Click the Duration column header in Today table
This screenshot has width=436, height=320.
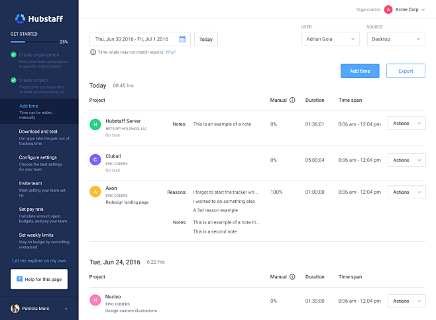point(315,100)
